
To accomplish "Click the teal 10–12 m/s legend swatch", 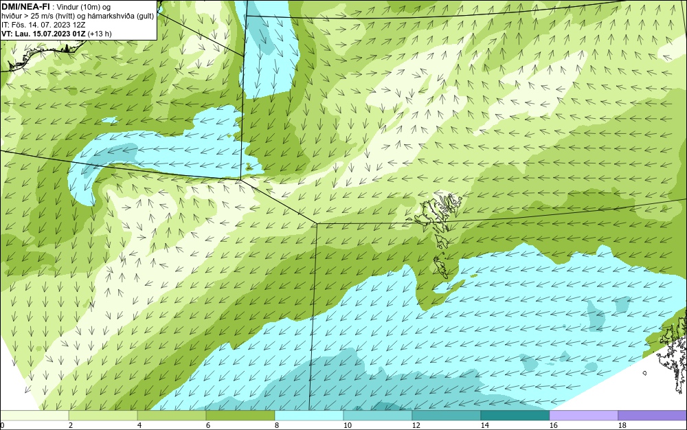I will coord(378,416).
